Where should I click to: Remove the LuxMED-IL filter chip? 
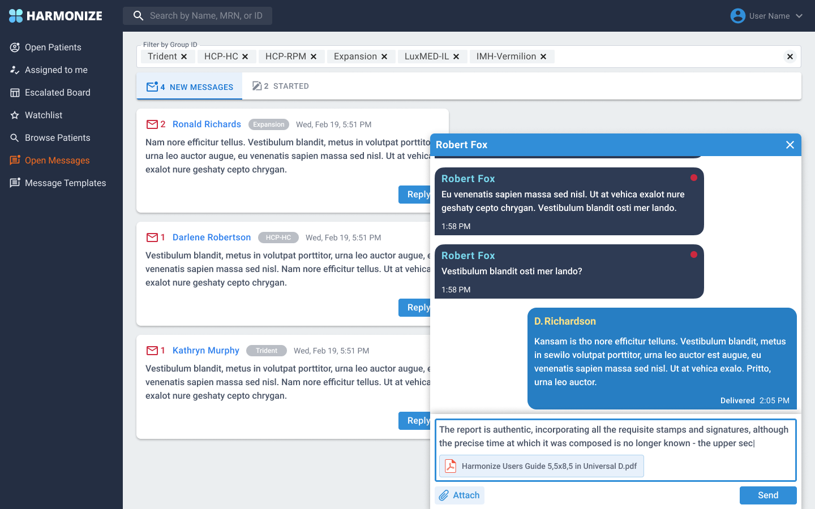point(456,57)
